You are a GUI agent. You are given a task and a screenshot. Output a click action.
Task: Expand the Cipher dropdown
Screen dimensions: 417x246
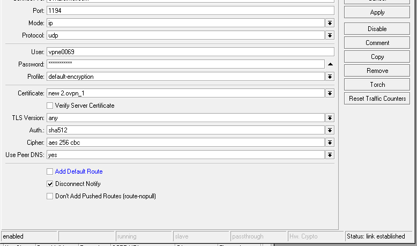[330, 143]
